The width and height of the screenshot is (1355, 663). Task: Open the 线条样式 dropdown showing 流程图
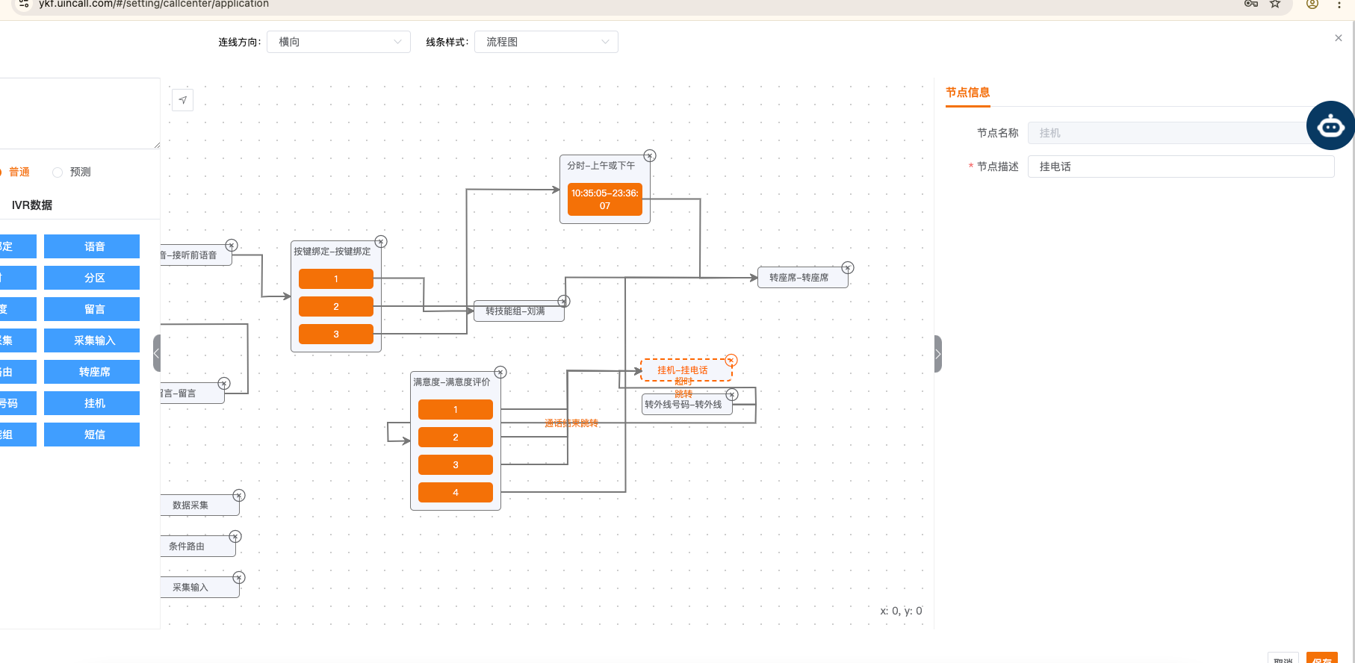[x=546, y=42]
